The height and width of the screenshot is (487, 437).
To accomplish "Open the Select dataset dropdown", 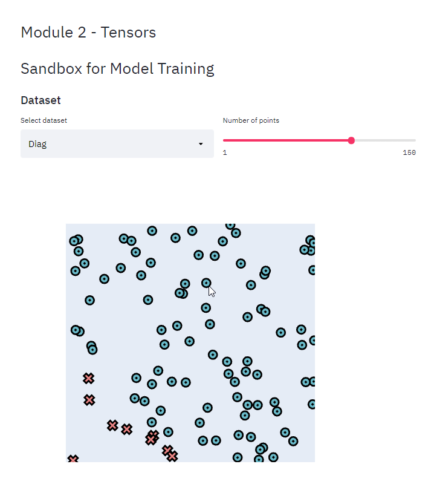I will [x=117, y=143].
